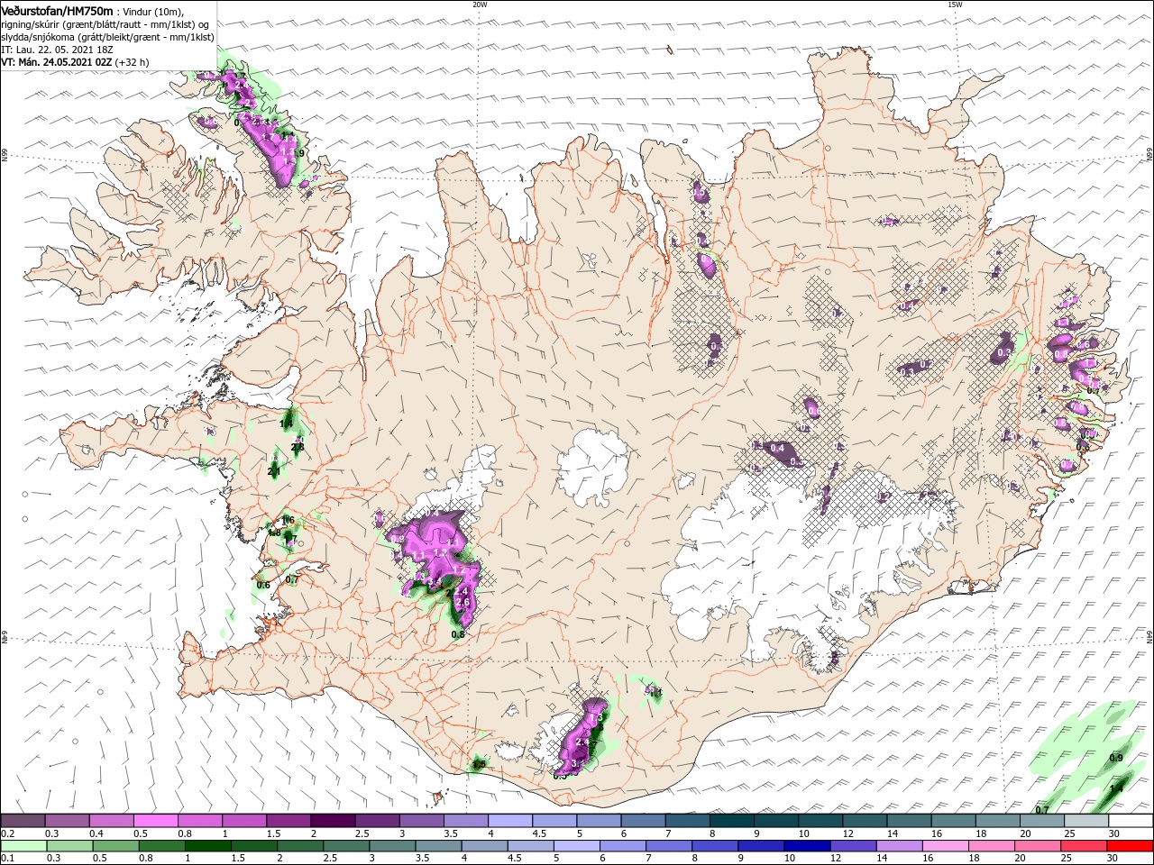Click the white swatch labeled 30 in upper legend
Screen dimensions: 1154x865
[1131, 821]
